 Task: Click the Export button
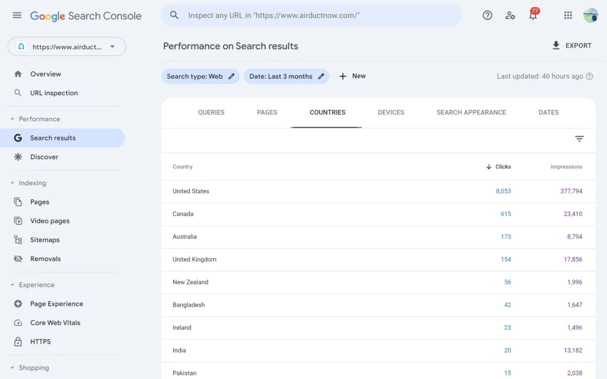coord(571,46)
